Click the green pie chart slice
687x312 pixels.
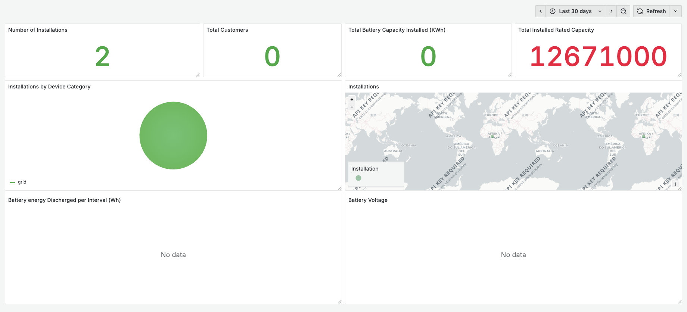coord(173,135)
